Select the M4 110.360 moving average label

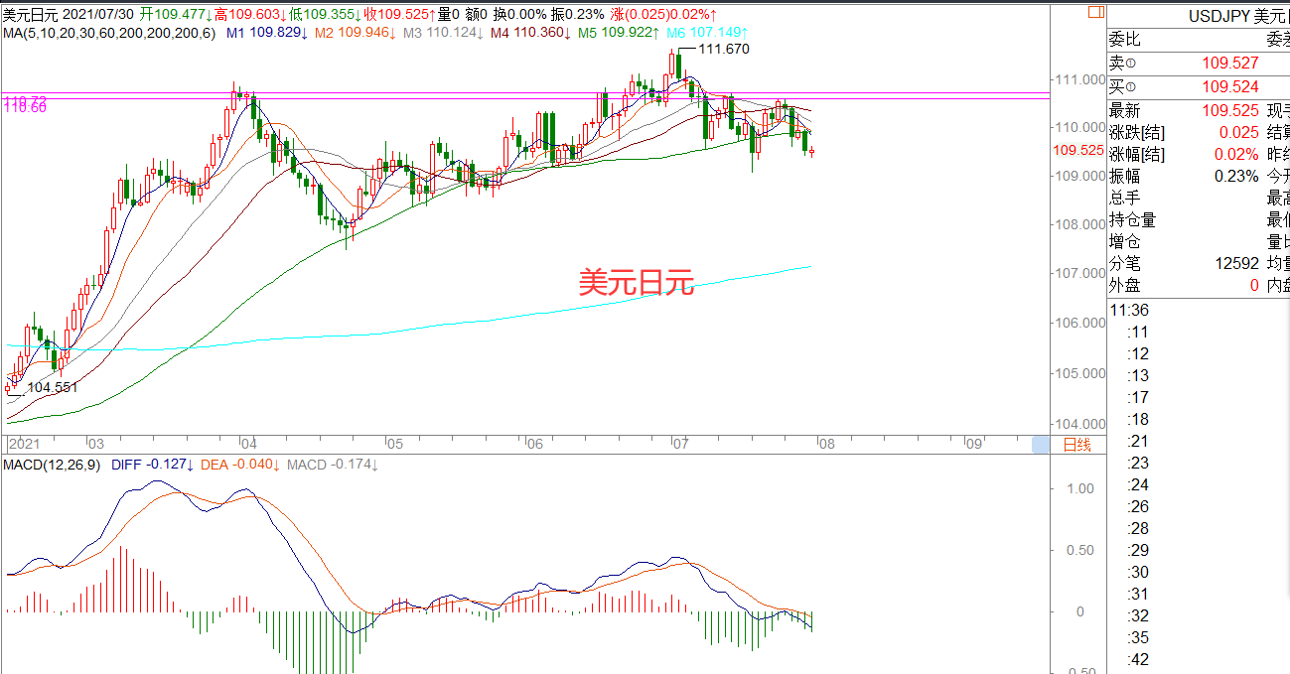(531, 33)
